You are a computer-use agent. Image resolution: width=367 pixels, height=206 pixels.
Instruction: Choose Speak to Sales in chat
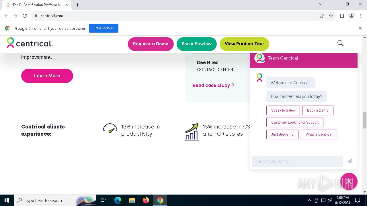(x=283, y=110)
